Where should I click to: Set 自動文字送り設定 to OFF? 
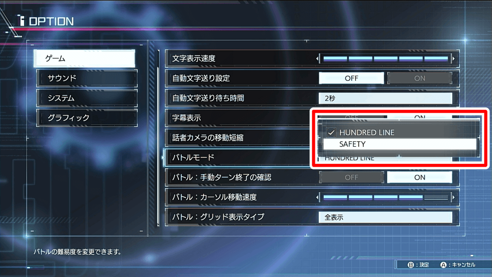pos(351,78)
